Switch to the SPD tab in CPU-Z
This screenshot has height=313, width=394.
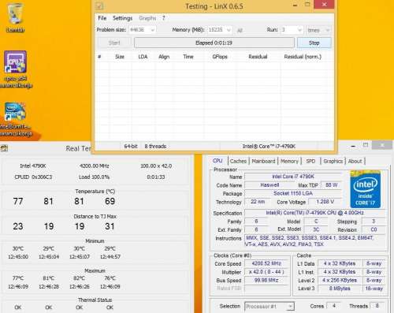point(310,161)
